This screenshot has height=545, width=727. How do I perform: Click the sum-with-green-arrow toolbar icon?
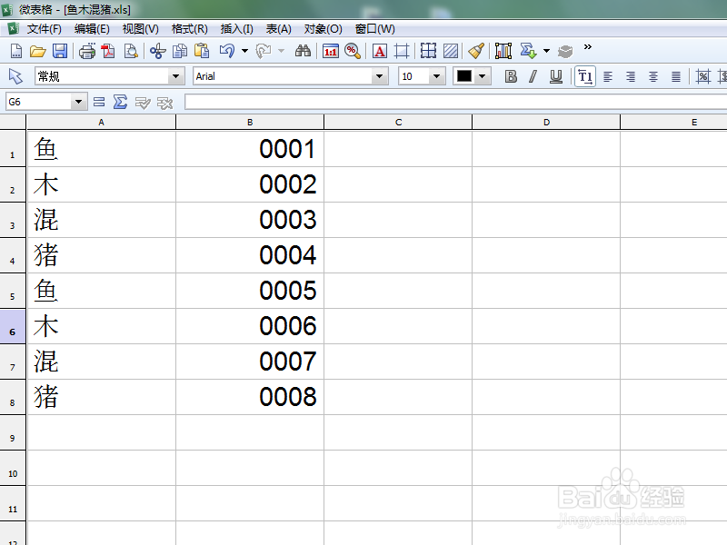pyautogui.click(x=528, y=51)
